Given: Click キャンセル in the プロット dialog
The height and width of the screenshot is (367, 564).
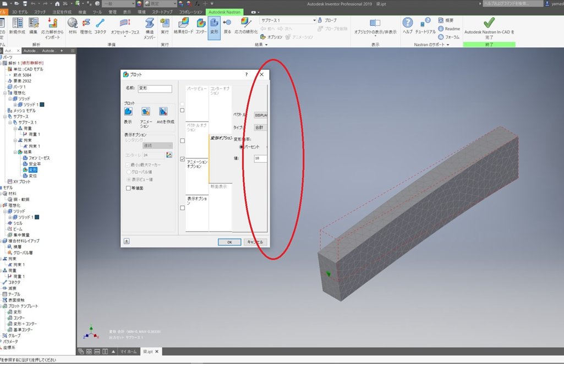Looking at the screenshot, I should 255,242.
